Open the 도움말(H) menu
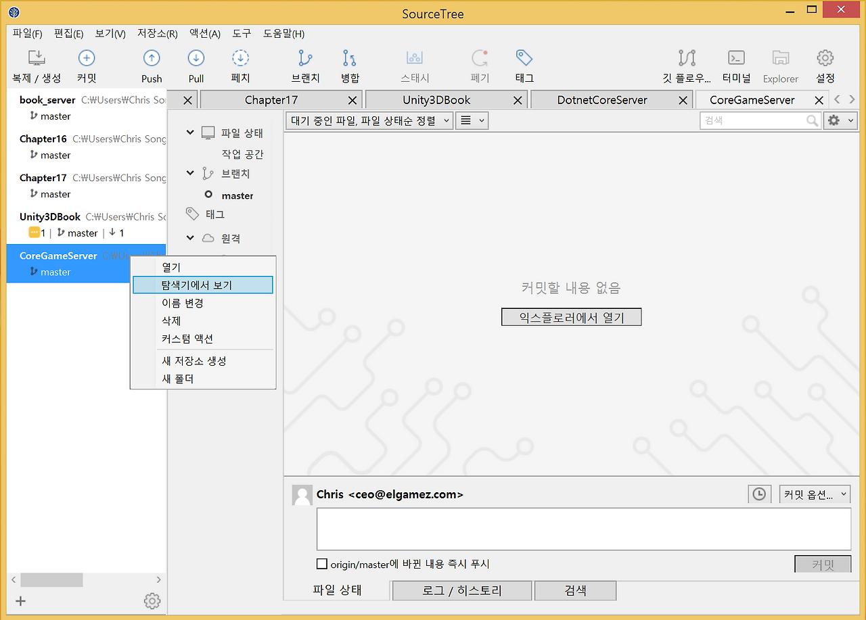 coord(283,34)
